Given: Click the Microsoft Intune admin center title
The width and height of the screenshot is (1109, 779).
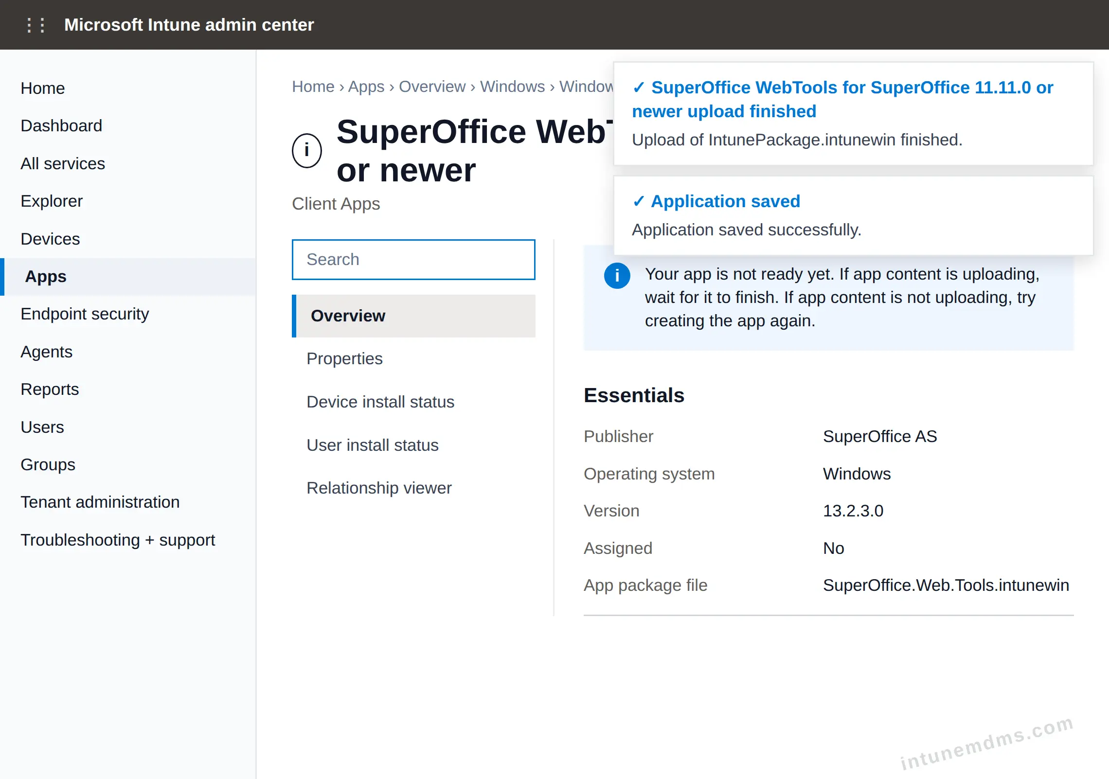Looking at the screenshot, I should click(x=189, y=25).
